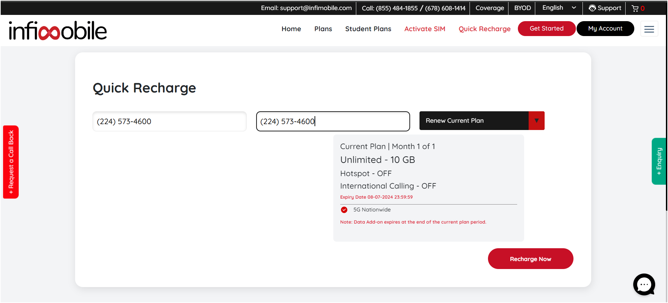Viewport: 668px width, 303px height.
Task: Click the red arrow of plan dropdown
Action: pos(537,121)
